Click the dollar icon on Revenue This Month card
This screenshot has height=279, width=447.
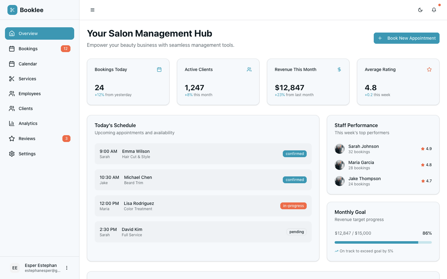click(339, 69)
